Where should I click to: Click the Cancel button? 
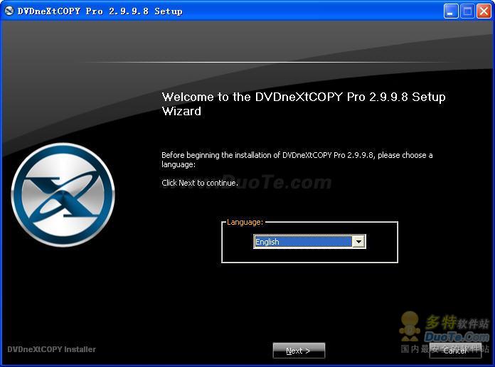coord(455,351)
